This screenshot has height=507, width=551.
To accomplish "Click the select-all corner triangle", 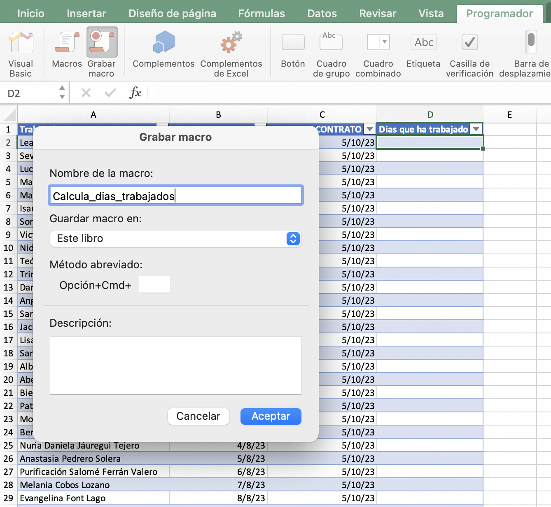I will (9, 114).
